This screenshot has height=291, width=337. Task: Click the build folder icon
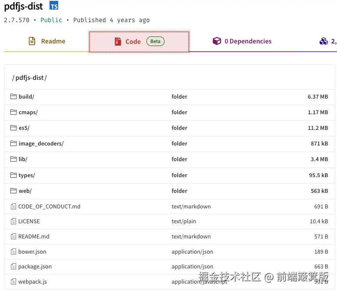point(13,96)
